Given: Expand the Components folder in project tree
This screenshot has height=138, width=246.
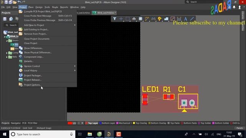Looking at the screenshot, I should (7, 53).
